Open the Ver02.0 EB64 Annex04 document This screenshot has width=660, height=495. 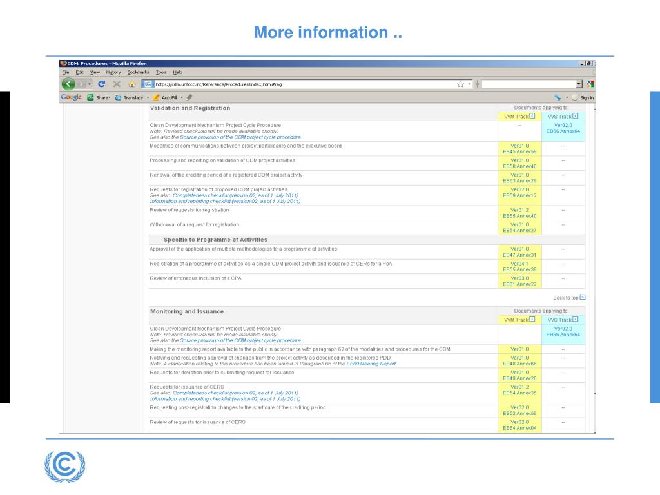[519, 425]
